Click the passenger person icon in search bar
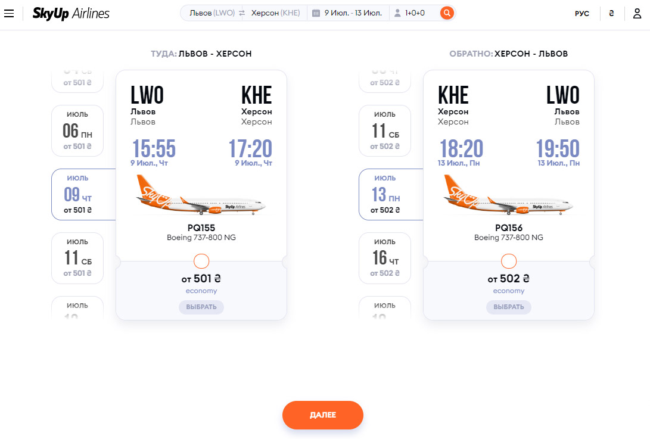650x439 pixels. pyautogui.click(x=397, y=13)
